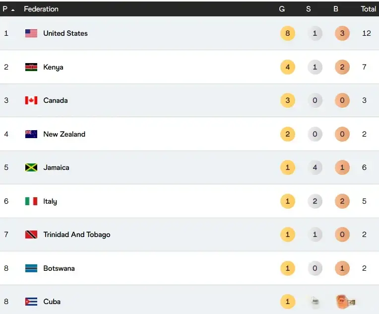Sort table by Total column header
Image resolution: width=379 pixels, height=314 pixels.
pyautogui.click(x=368, y=9)
